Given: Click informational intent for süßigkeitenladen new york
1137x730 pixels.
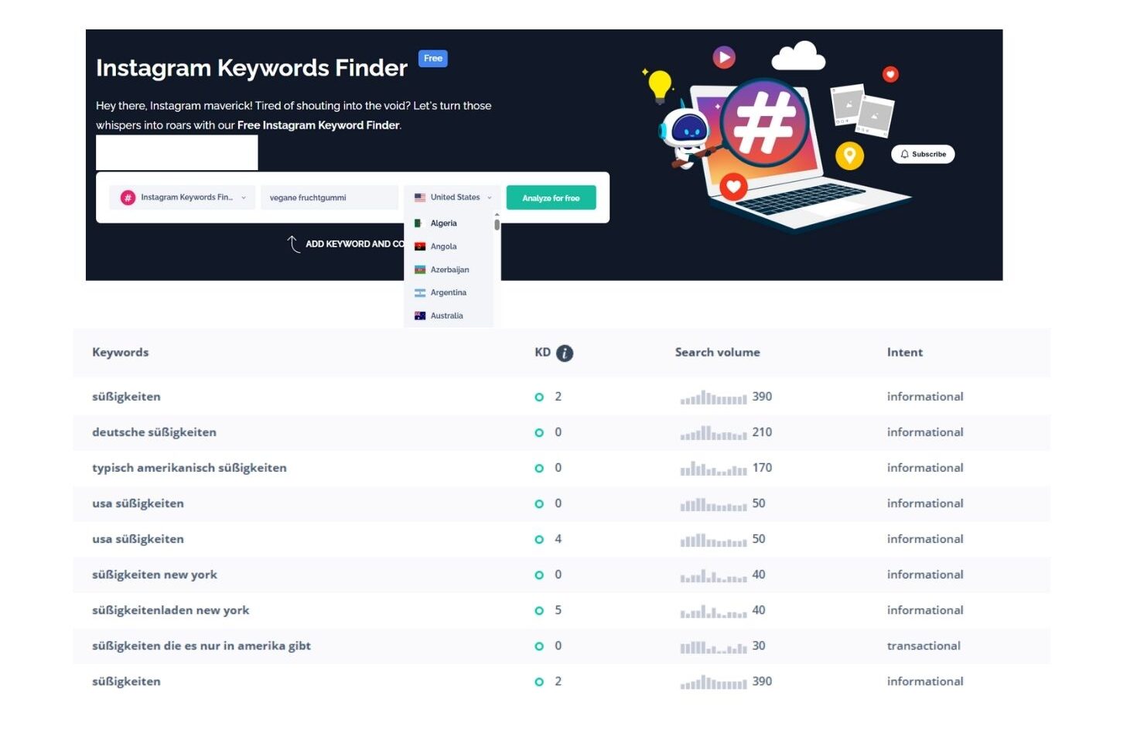Looking at the screenshot, I should click(x=925, y=611).
